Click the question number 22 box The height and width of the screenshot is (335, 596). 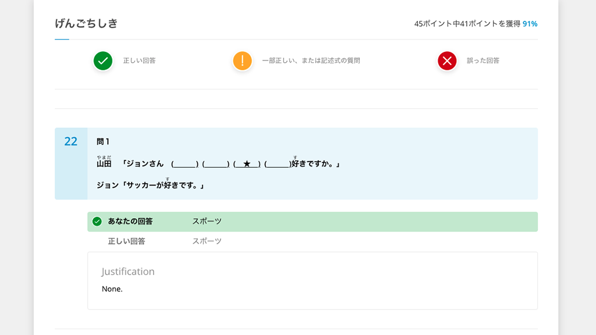coord(71,141)
